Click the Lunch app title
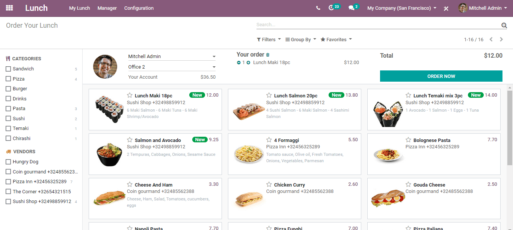This screenshot has height=230, width=513. [36, 8]
